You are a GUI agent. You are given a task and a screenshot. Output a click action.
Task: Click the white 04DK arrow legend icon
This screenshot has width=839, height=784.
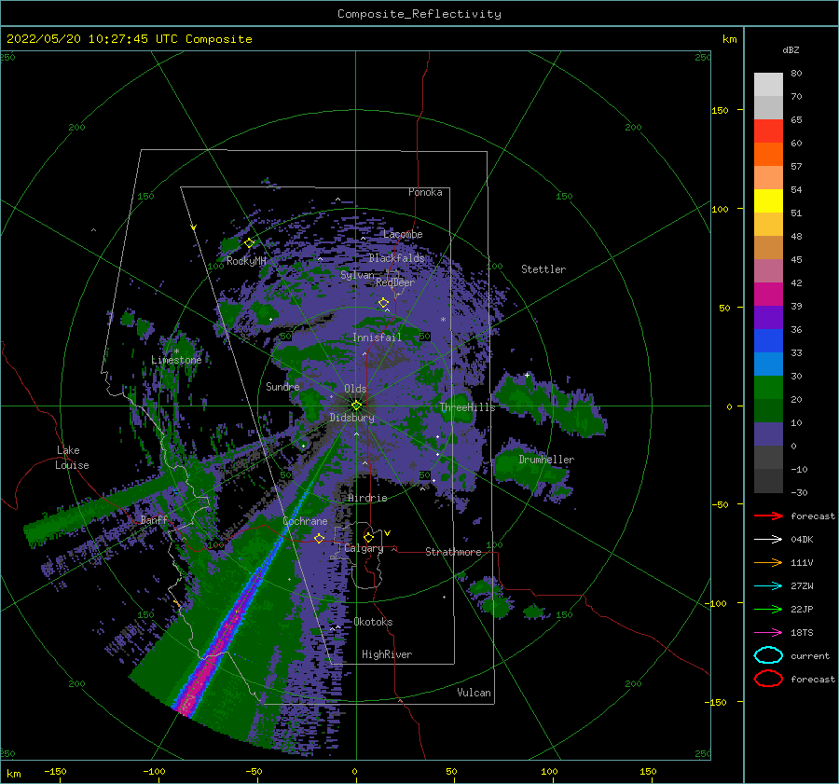click(x=768, y=540)
